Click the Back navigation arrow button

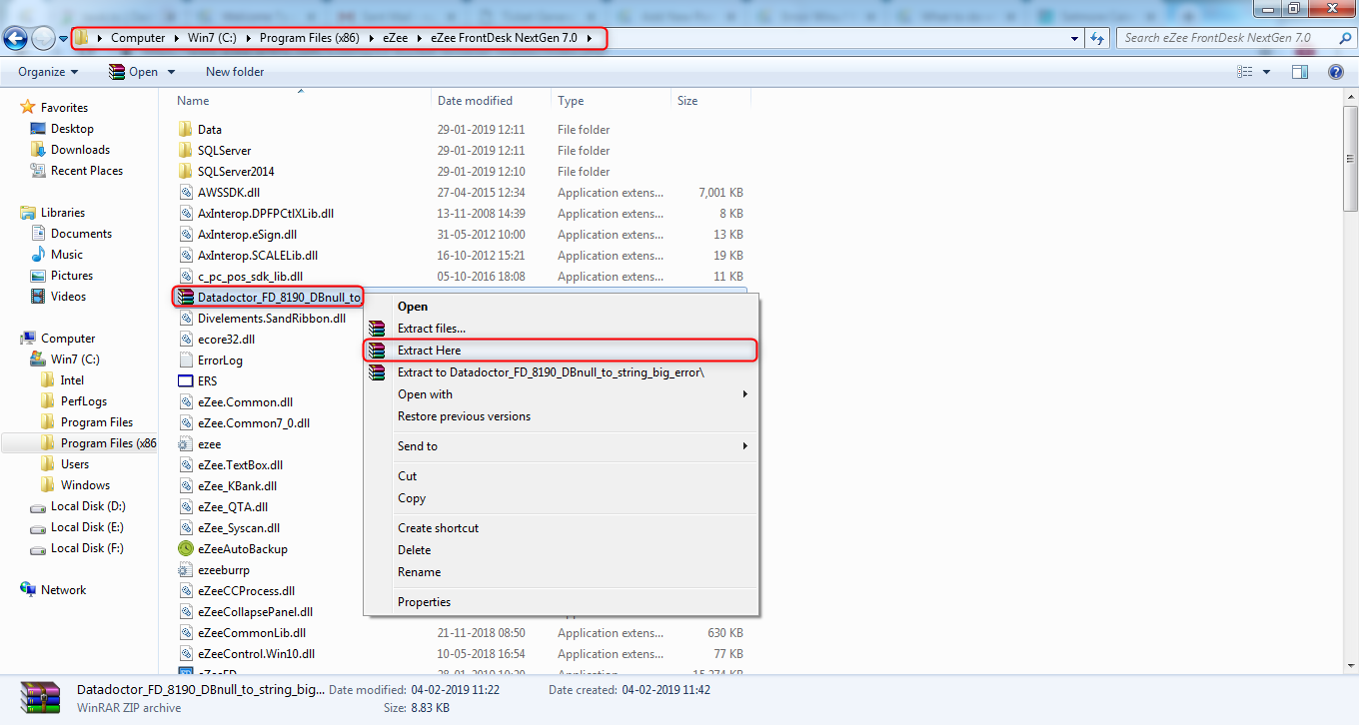pyautogui.click(x=15, y=39)
